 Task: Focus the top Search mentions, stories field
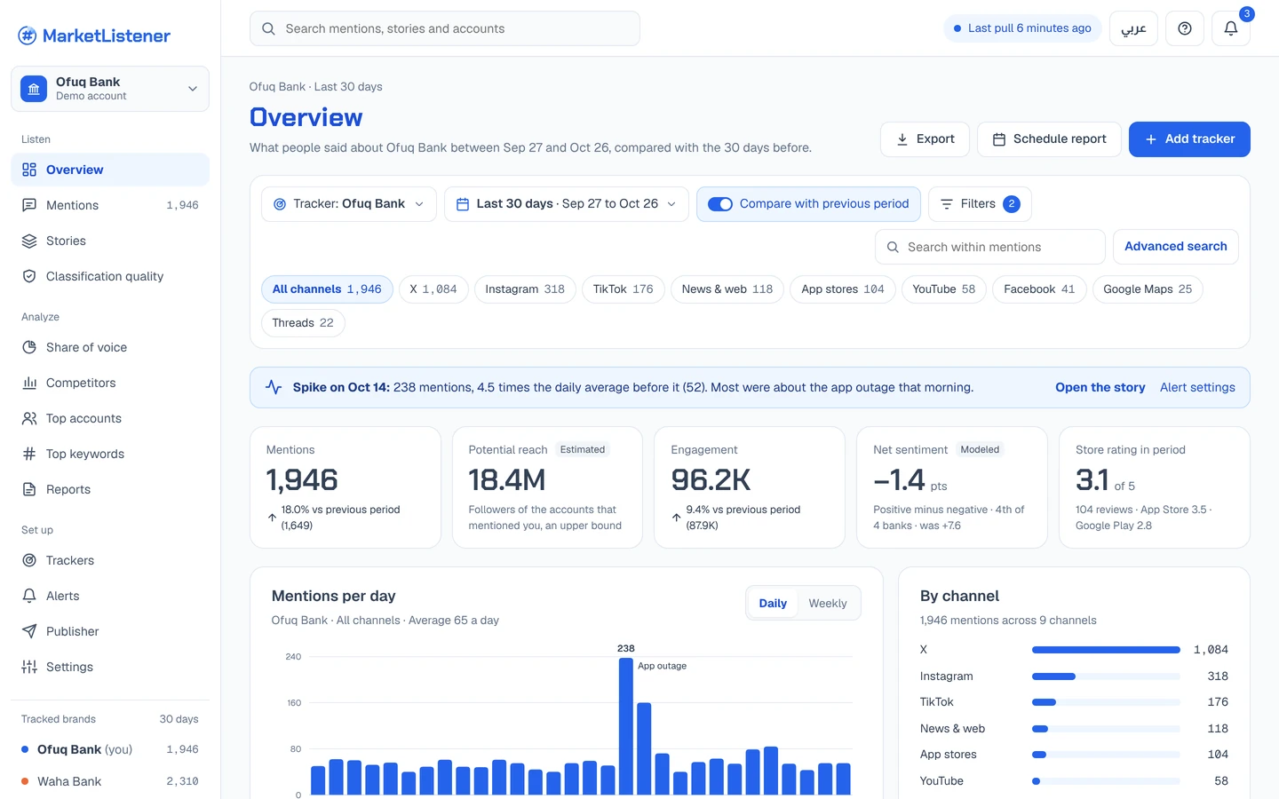[445, 28]
